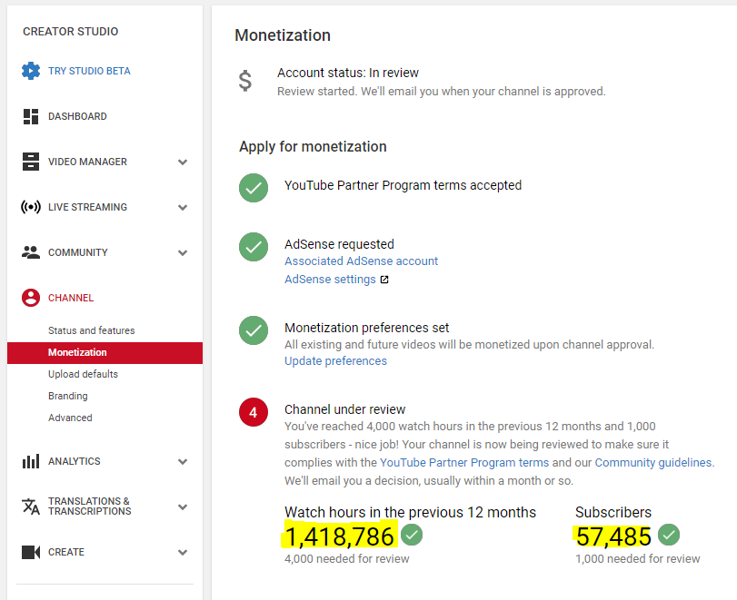Viewport: 737px width, 600px height.
Task: Click 'Watch hours in the previous 12 months' label
Action: (x=410, y=512)
